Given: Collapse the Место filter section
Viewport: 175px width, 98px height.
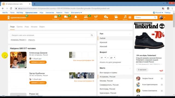Looking at the screenshot, I should (x=130, y=68).
